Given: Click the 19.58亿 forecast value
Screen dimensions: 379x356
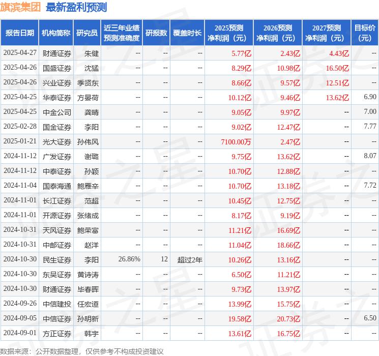Looking at the screenshot, I should pyautogui.click(x=240, y=319).
